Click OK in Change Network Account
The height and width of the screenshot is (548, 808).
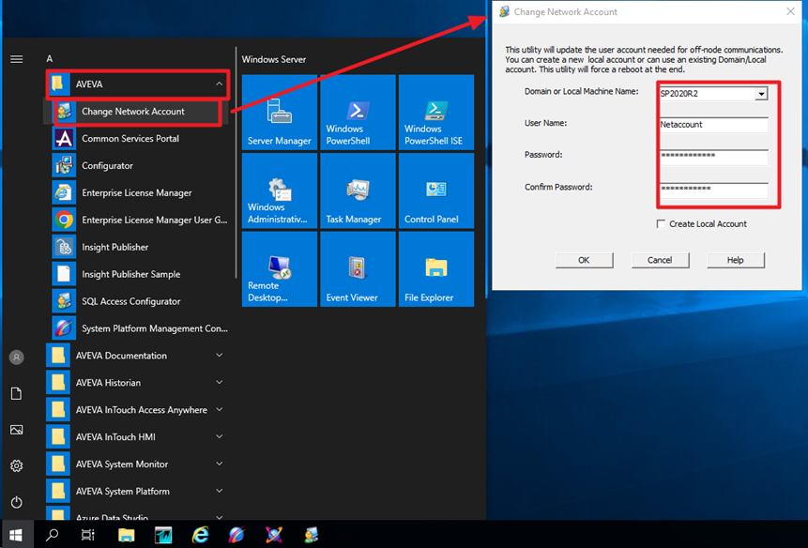(584, 261)
